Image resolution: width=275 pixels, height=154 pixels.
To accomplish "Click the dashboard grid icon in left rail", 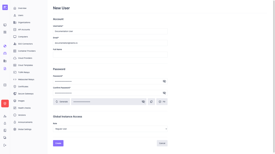I will pos(5,32).
